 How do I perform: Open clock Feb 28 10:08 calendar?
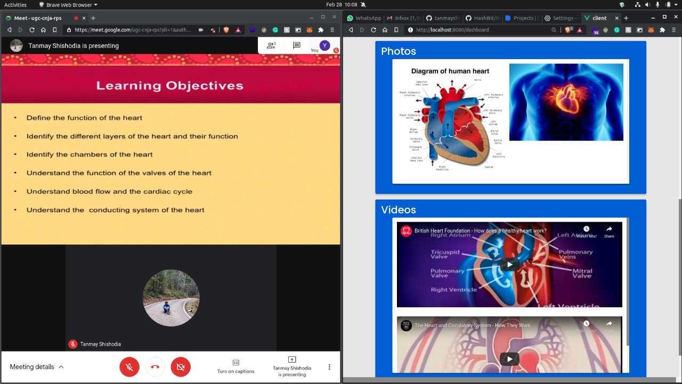pyautogui.click(x=342, y=4)
